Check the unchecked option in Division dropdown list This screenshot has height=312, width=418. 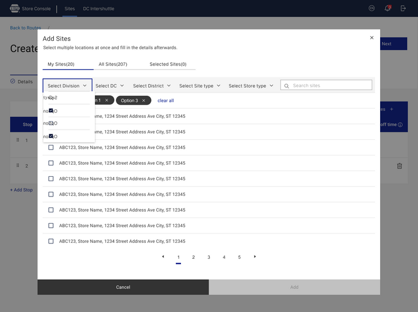51,123
